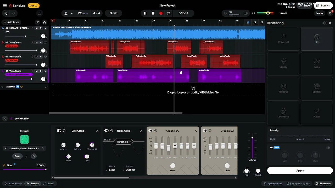Solo track 02 Voice/Audio
The height and width of the screenshot is (188, 335).
[41, 43]
